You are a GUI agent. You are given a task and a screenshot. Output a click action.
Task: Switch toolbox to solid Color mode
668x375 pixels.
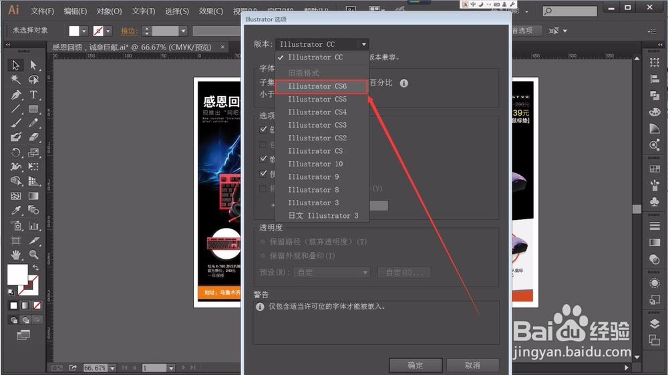13,305
